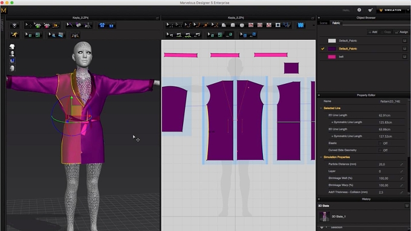Click the pink belt fabric swatch
The width and height of the screenshot is (411, 231).
coord(332,57)
